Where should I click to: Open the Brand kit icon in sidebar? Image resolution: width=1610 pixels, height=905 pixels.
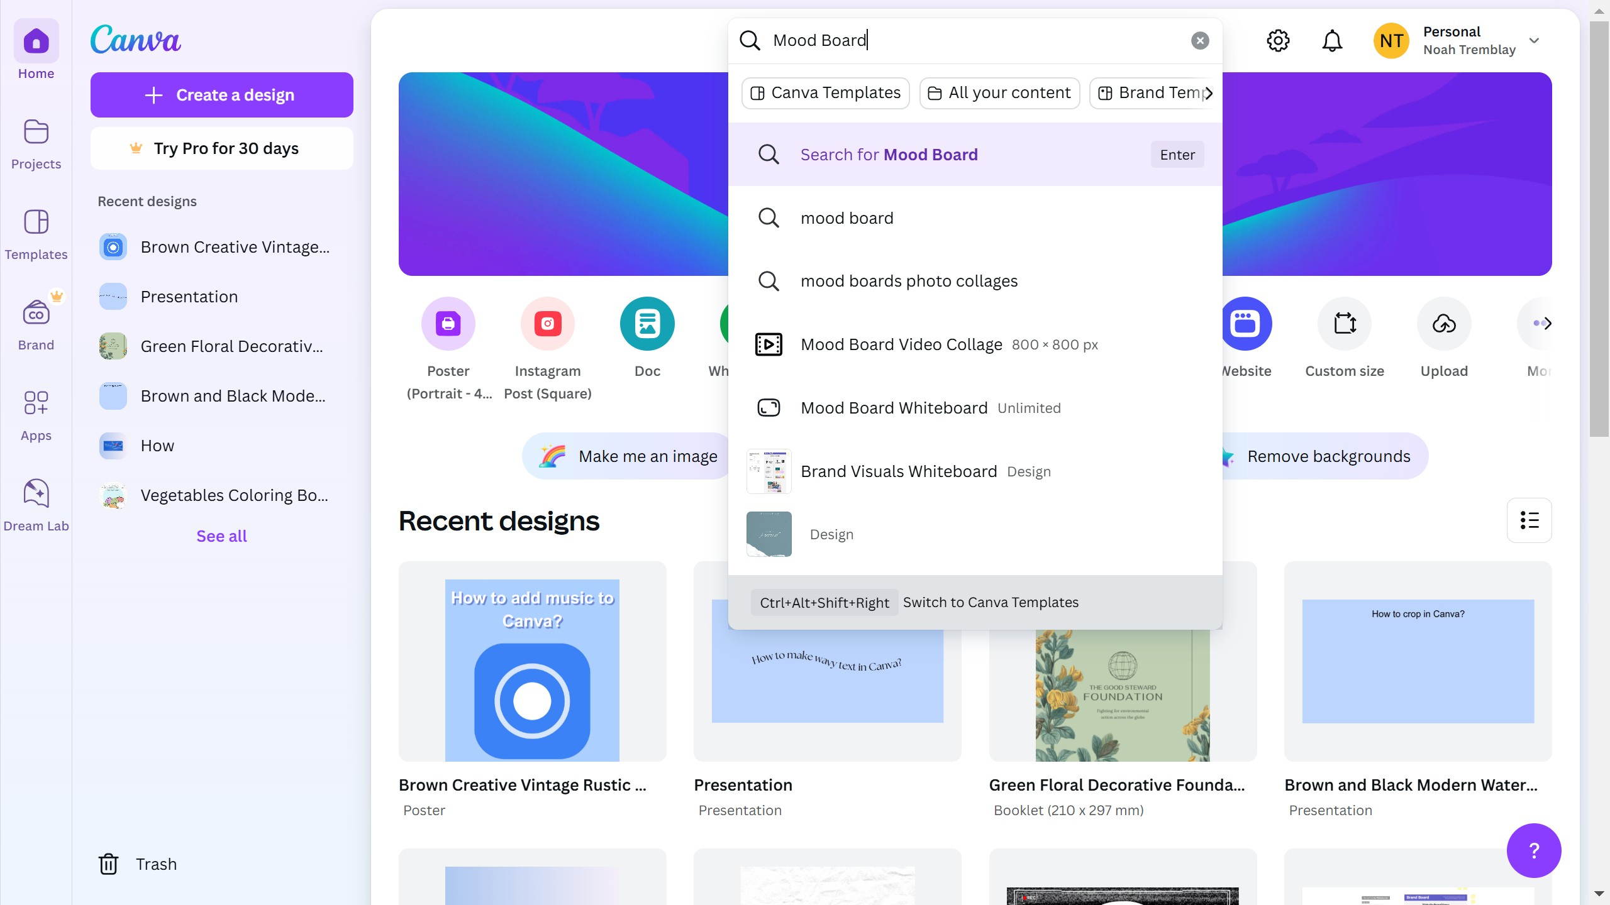[x=36, y=312]
